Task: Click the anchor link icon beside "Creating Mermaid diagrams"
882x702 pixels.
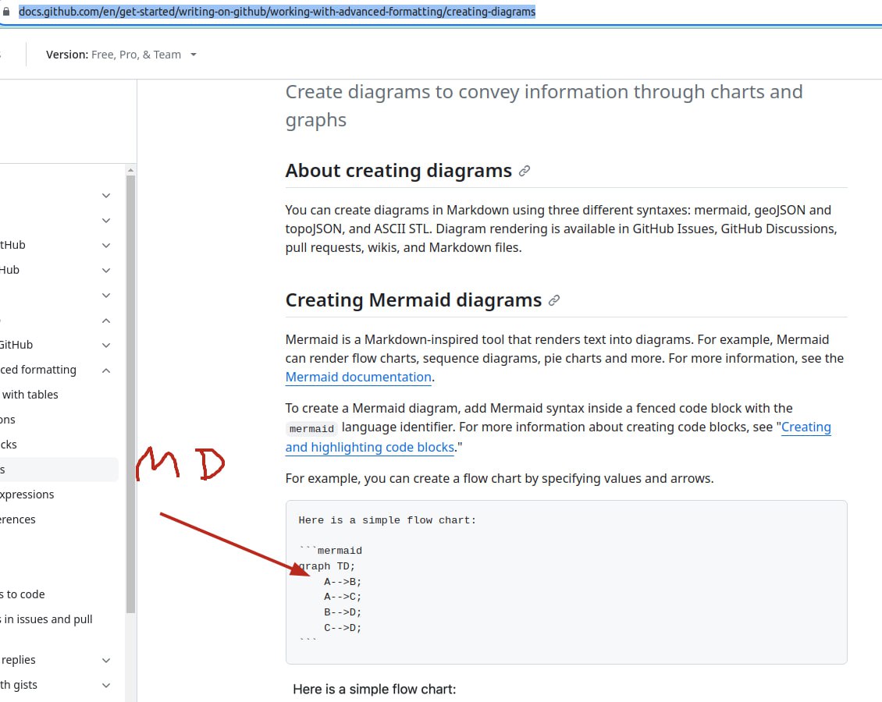Action: (x=554, y=300)
